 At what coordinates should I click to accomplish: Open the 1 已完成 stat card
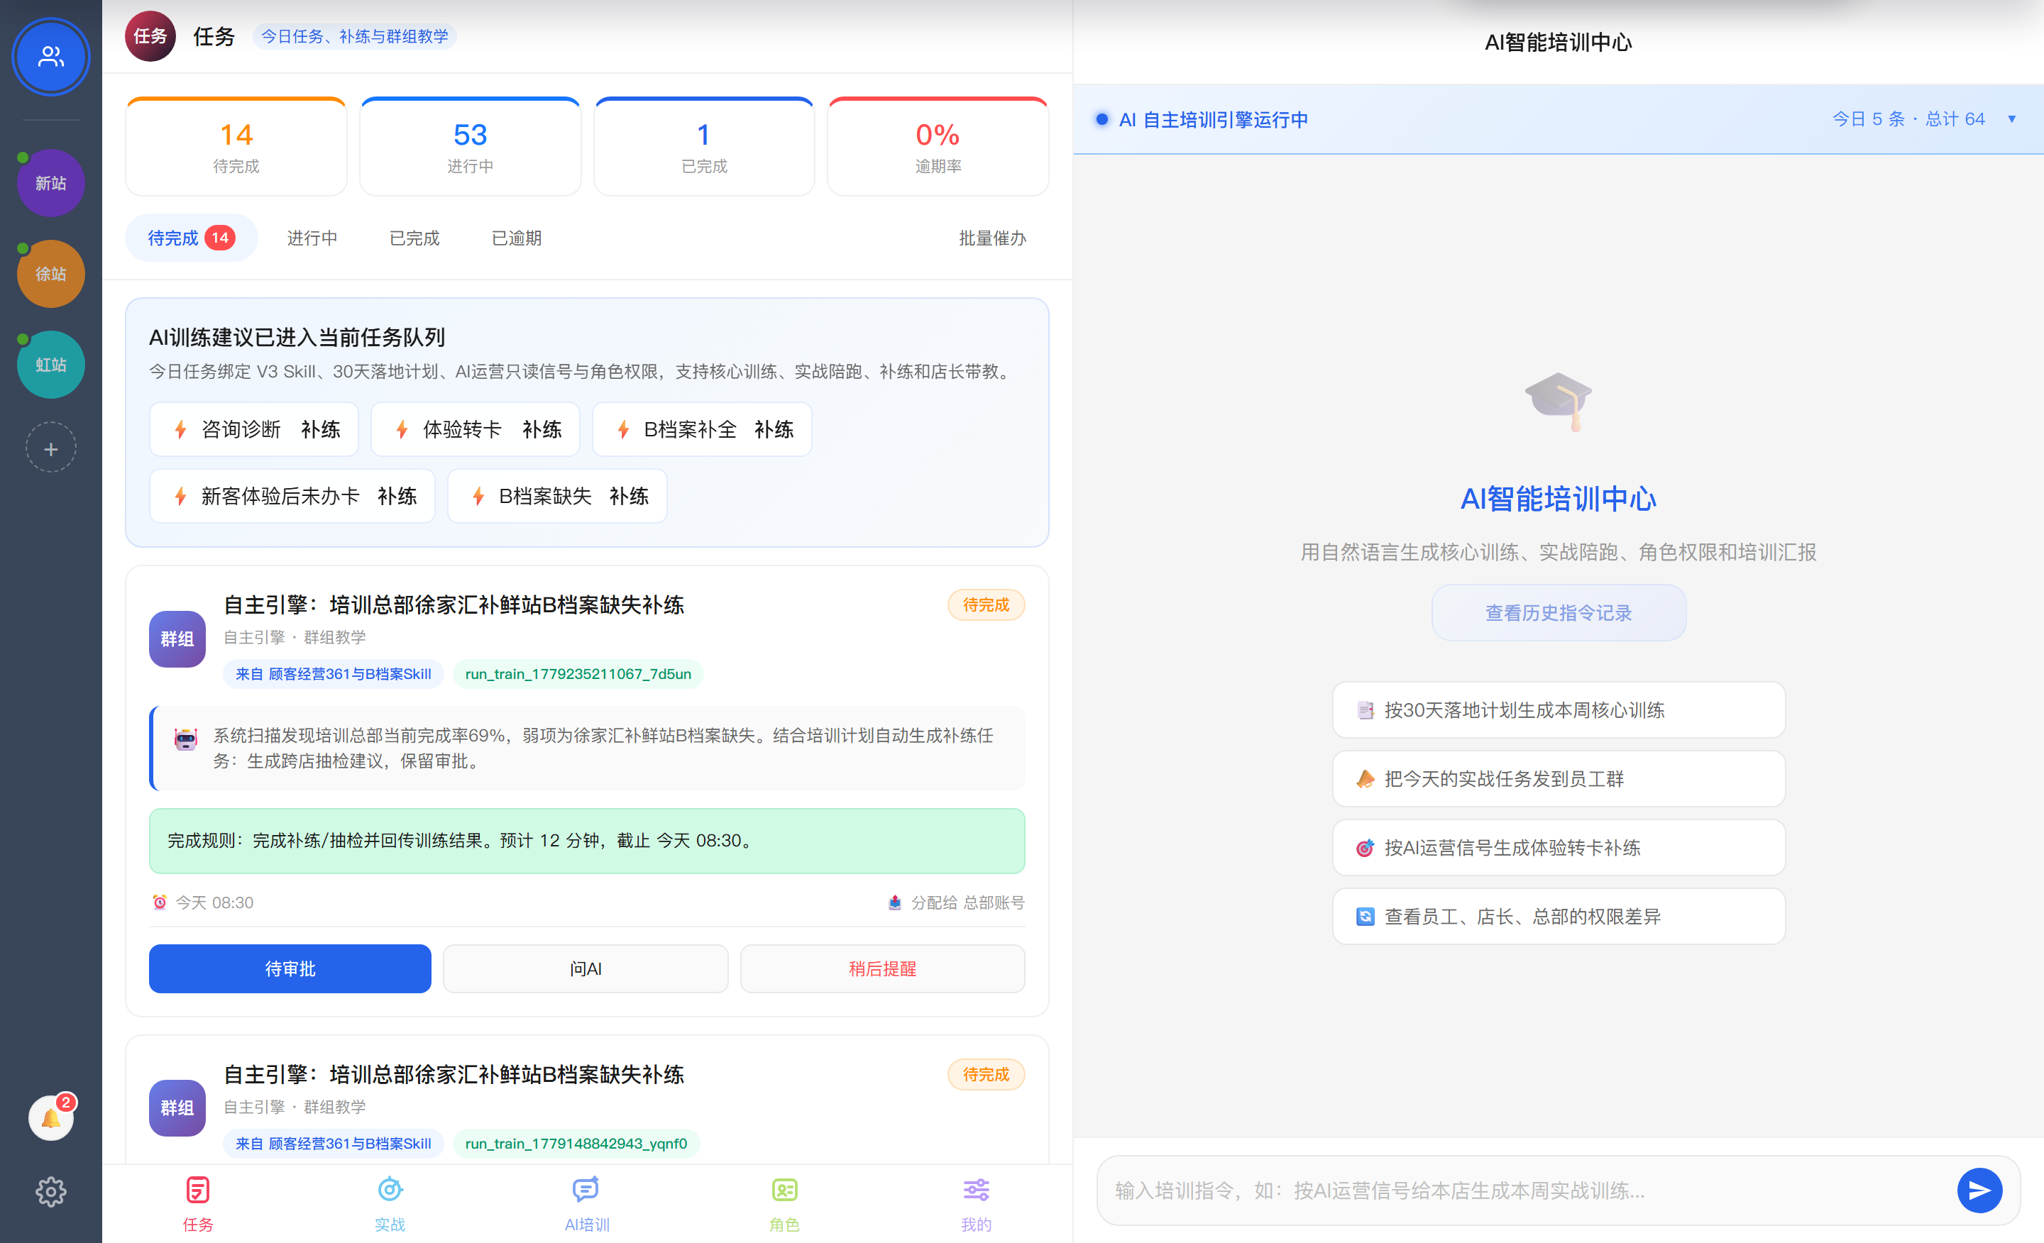click(703, 147)
